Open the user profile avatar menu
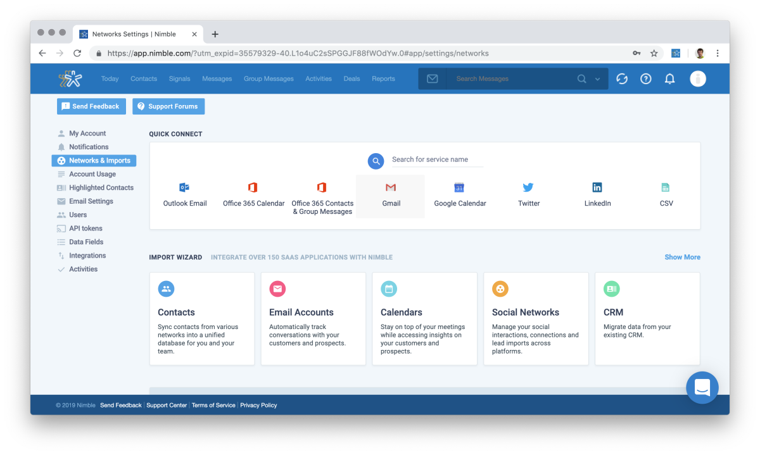The height and width of the screenshot is (455, 760). (x=698, y=79)
